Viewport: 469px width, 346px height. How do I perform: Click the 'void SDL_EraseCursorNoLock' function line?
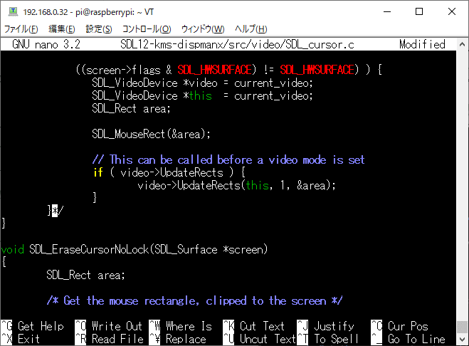(x=135, y=249)
